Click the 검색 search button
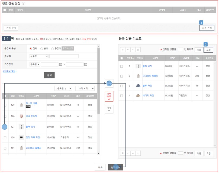Viewport: 219px width, 173px height. 49,75
